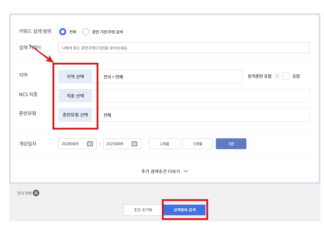Select the 3개월 date range preset

[198, 144]
